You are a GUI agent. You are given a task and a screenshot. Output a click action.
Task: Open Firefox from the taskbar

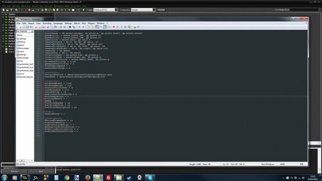pyautogui.click(x=88, y=177)
